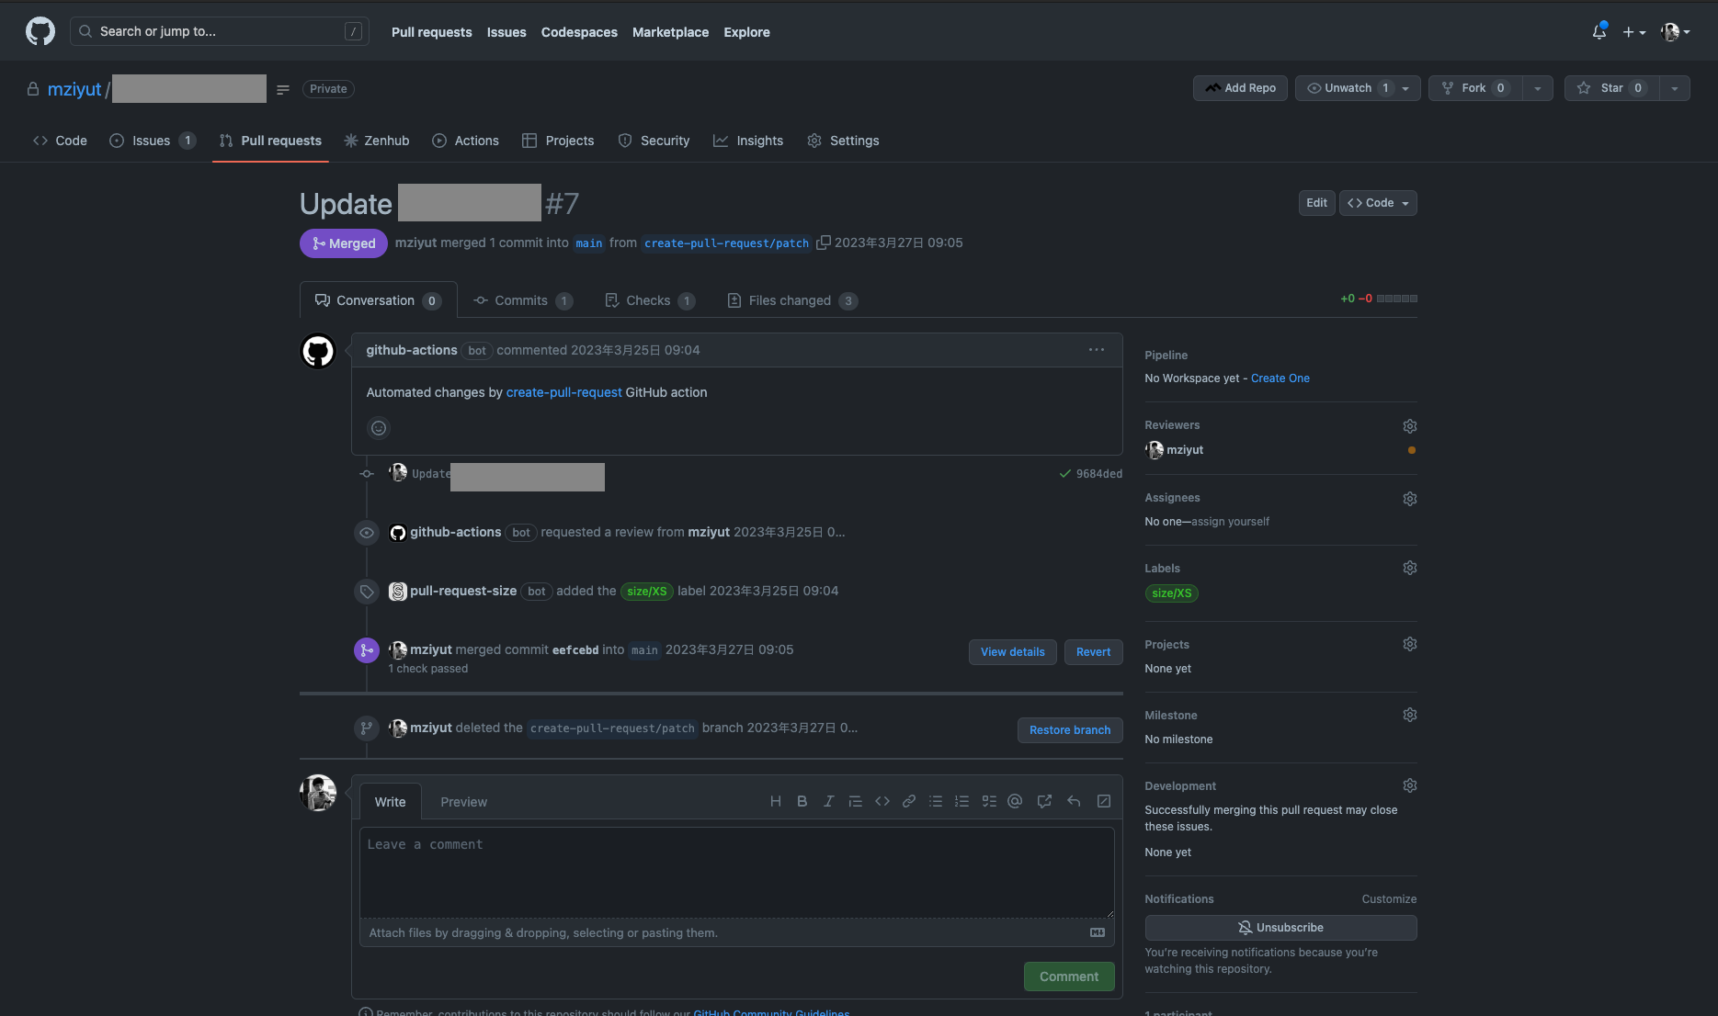Insert a heading in the comment
1718x1016 pixels.
(x=776, y=801)
